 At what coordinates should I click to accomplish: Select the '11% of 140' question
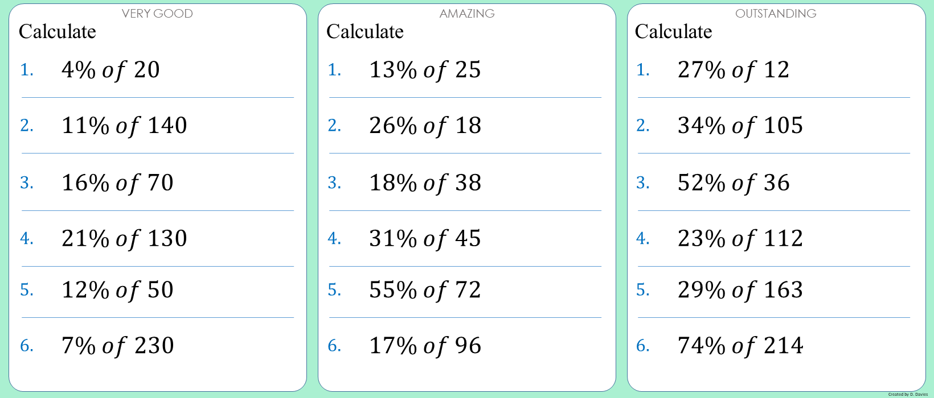coord(124,126)
